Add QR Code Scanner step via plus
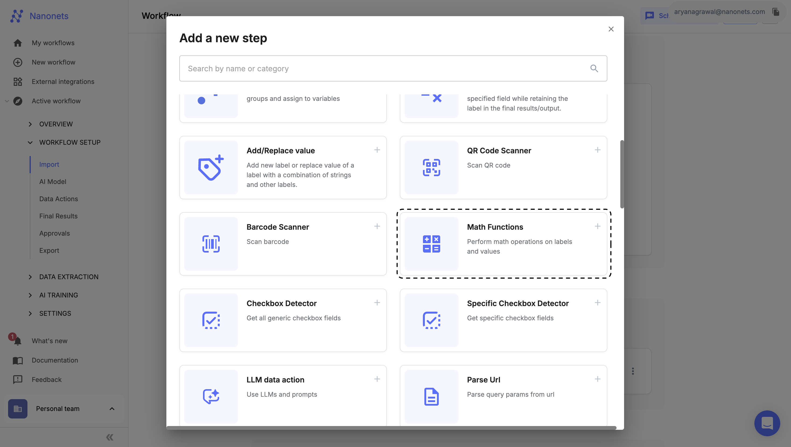Viewport: 791px width, 447px height. [597, 150]
